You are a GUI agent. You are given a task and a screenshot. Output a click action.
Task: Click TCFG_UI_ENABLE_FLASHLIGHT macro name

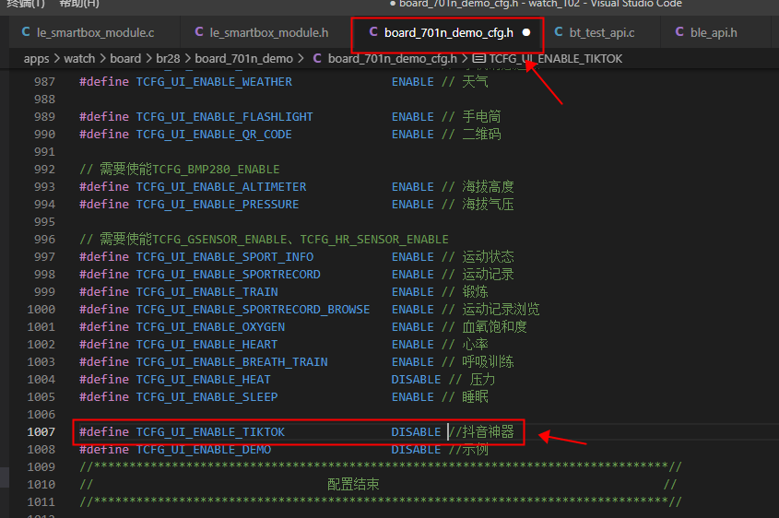click(225, 117)
